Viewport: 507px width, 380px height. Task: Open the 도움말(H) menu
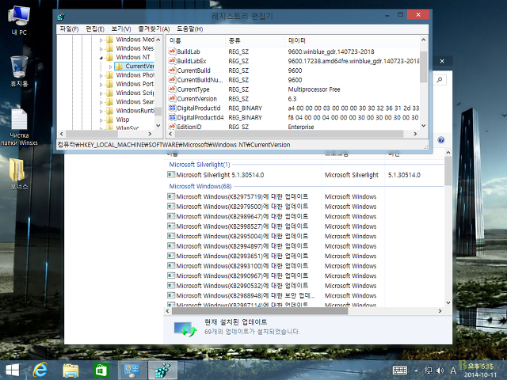190,29
